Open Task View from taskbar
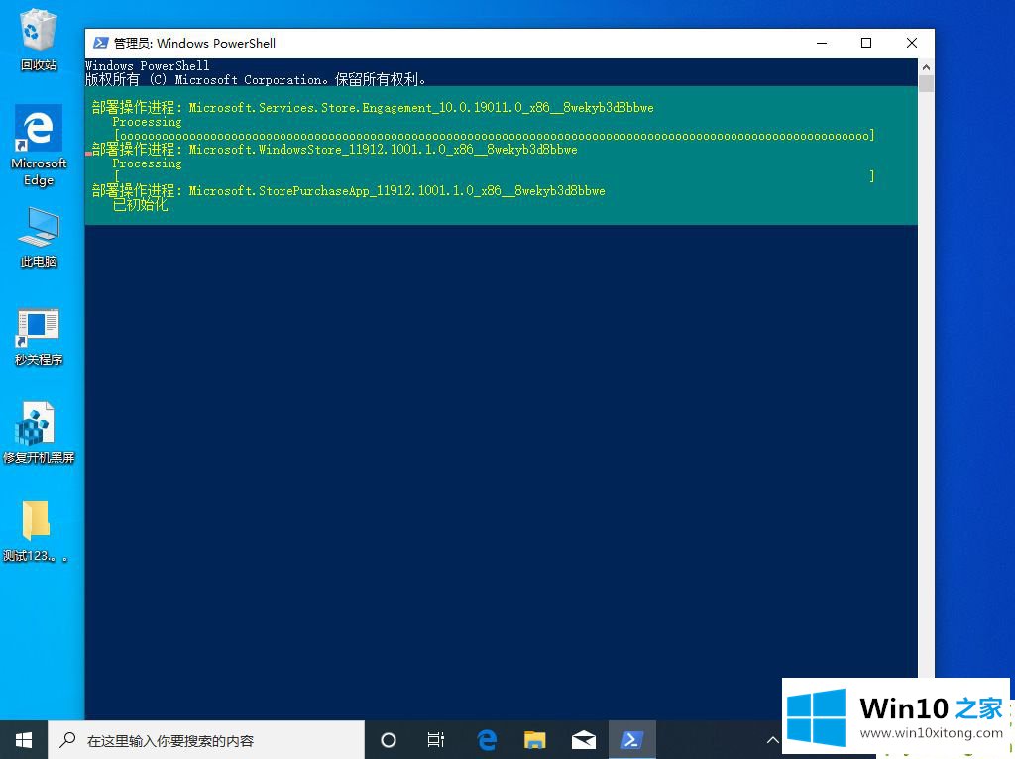1015x759 pixels. [436, 739]
